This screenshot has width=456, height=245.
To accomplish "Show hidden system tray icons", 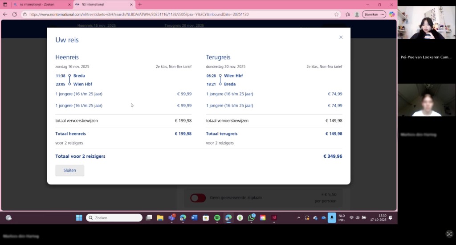I will tap(299, 218).
